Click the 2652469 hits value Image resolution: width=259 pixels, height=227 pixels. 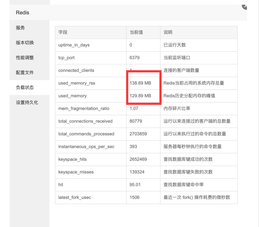138,159
